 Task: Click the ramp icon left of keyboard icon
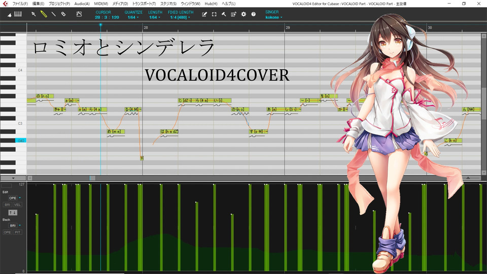click(x=9, y=15)
